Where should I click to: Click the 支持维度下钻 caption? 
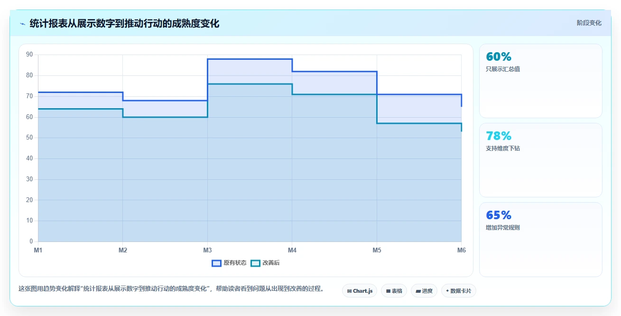point(503,149)
